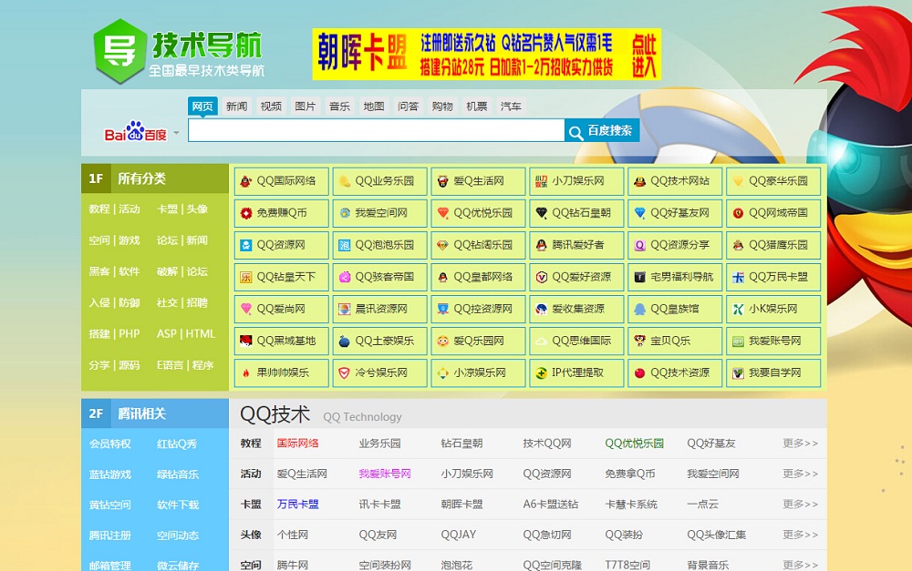
Task: Click the Baidu 百度 logo
Action: pyautogui.click(x=136, y=131)
